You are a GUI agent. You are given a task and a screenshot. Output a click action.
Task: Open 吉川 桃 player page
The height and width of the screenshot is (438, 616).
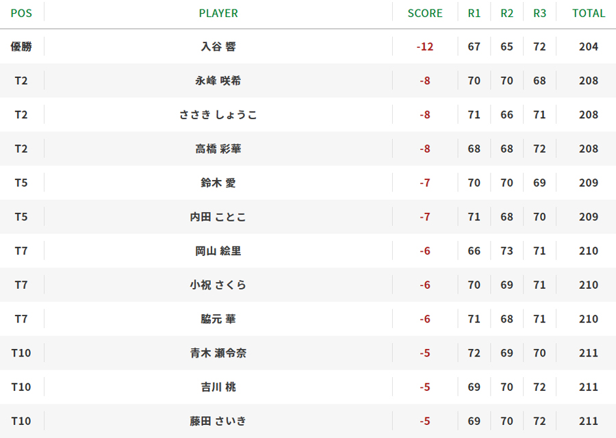218,387
